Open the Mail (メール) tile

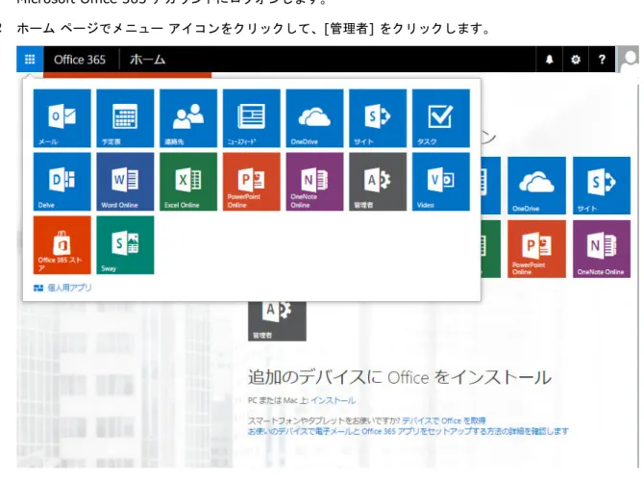[x=62, y=118]
